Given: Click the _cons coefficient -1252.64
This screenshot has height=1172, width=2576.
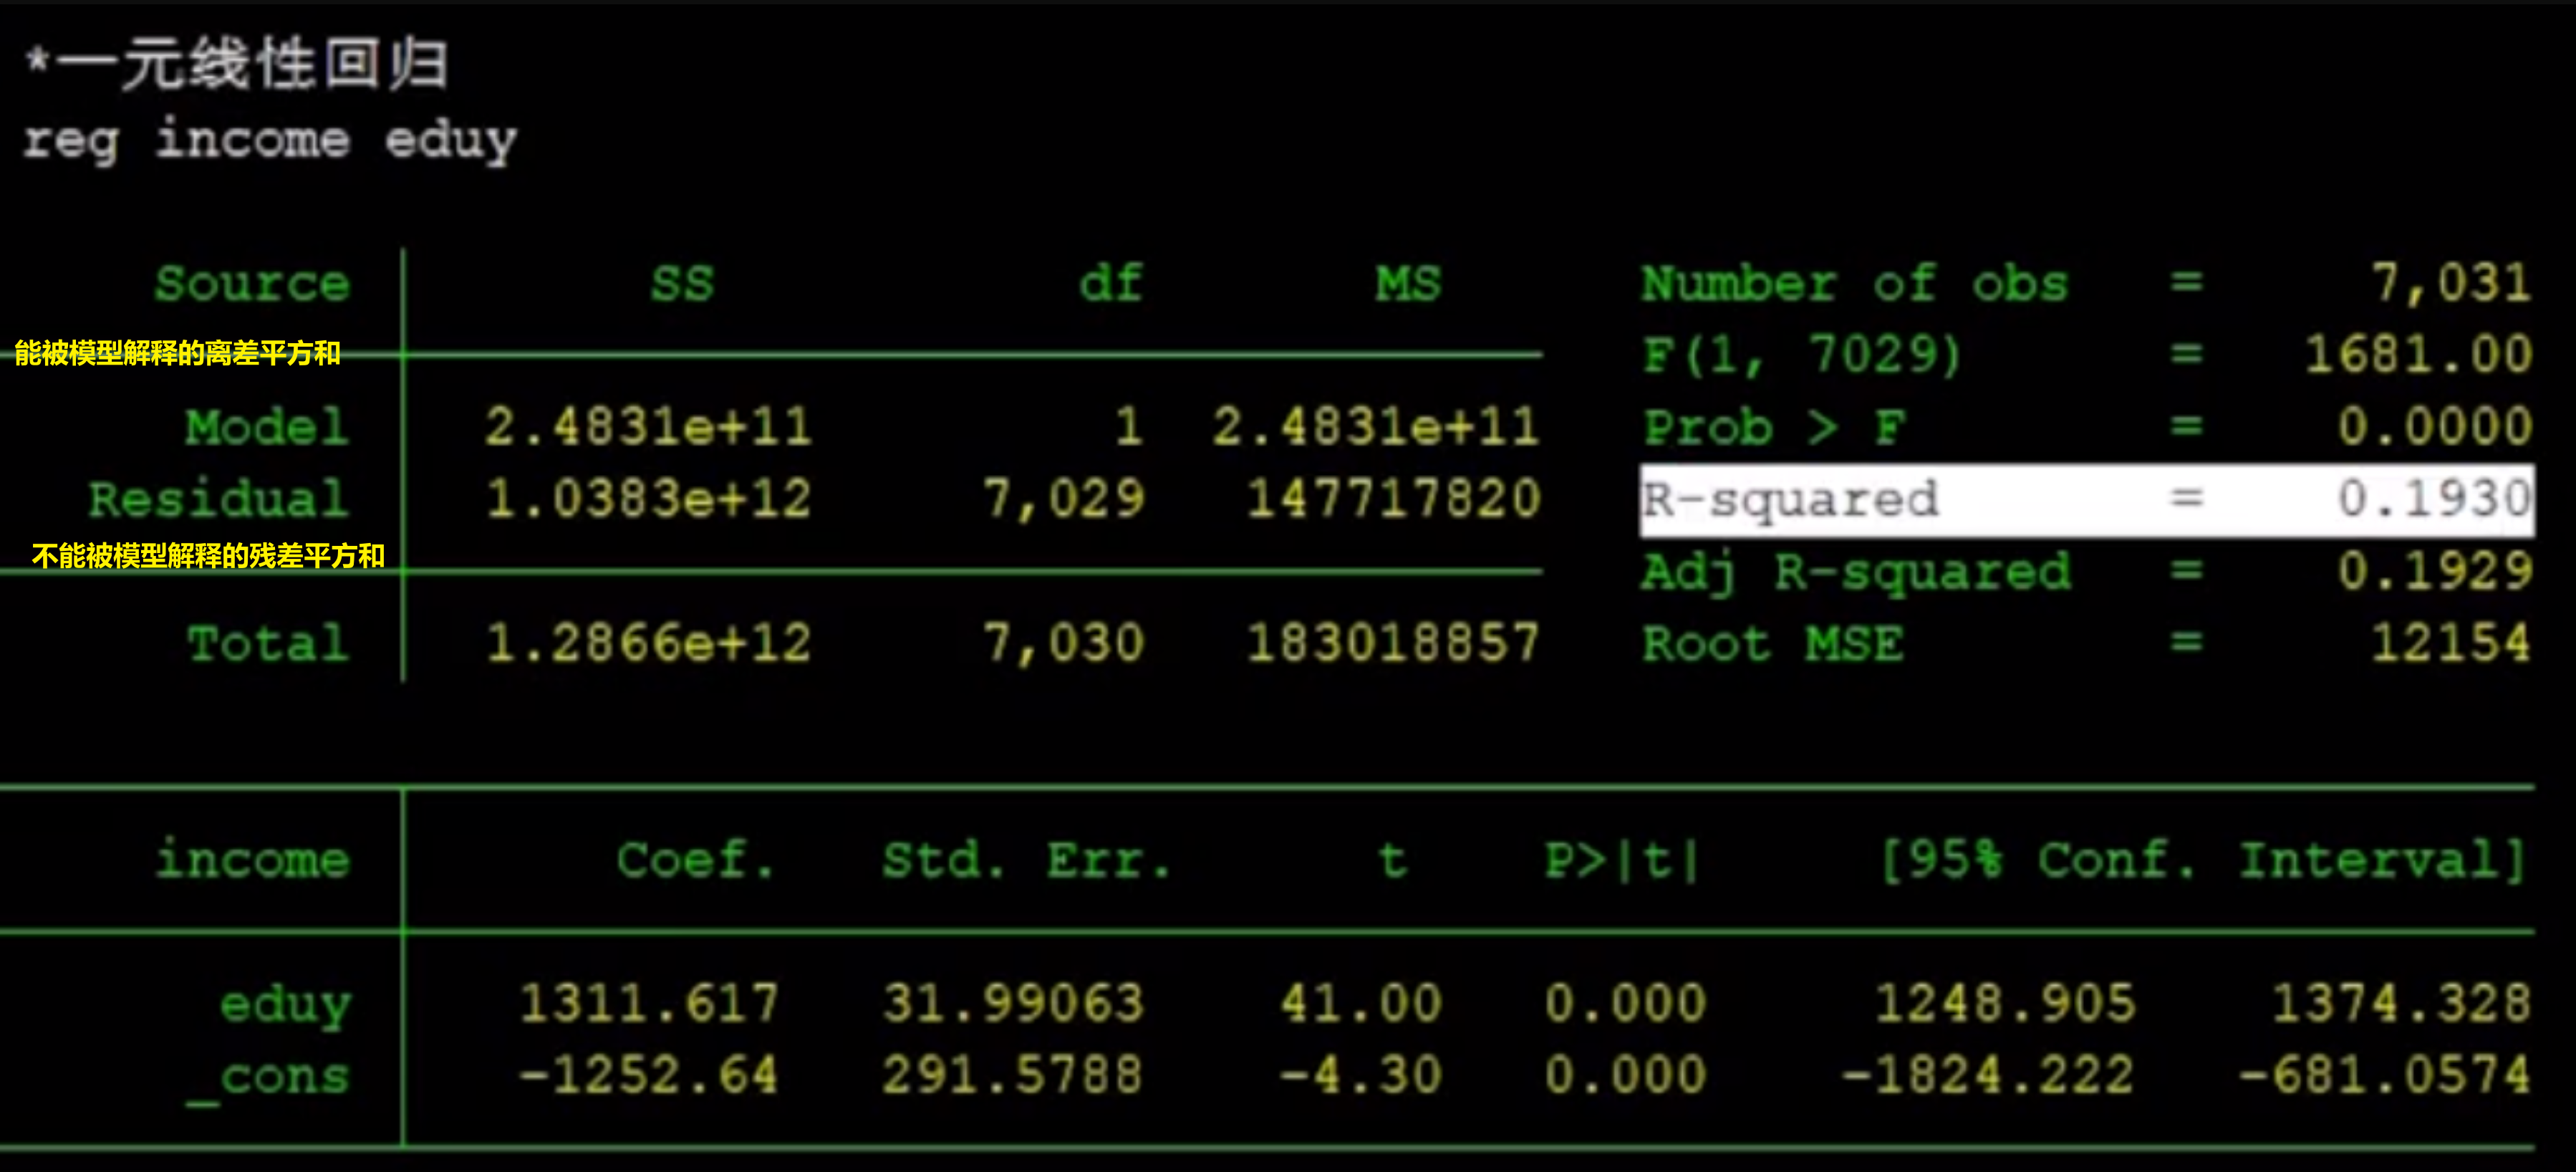Looking at the screenshot, I should 648,1075.
